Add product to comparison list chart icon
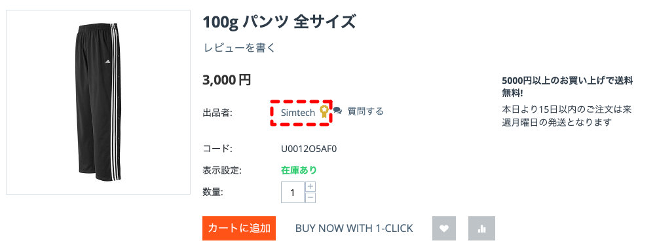This screenshot has width=655, height=249. tap(481, 228)
